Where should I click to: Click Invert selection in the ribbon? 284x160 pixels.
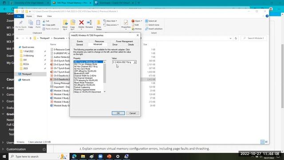click(154, 29)
